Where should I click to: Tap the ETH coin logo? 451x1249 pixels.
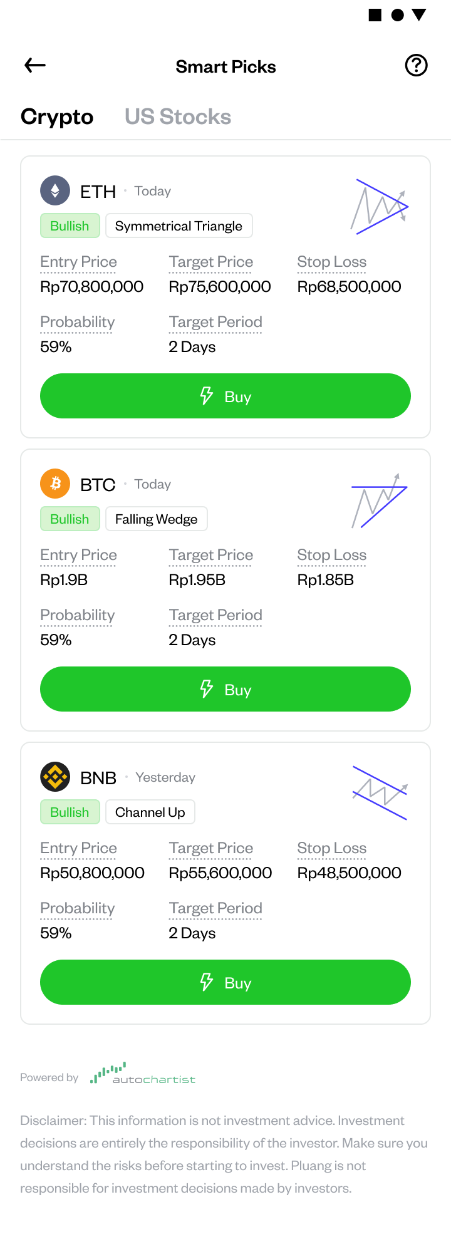click(x=55, y=190)
